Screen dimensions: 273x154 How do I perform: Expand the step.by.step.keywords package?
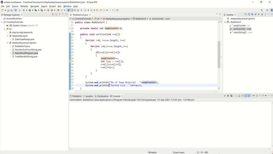[8, 33]
